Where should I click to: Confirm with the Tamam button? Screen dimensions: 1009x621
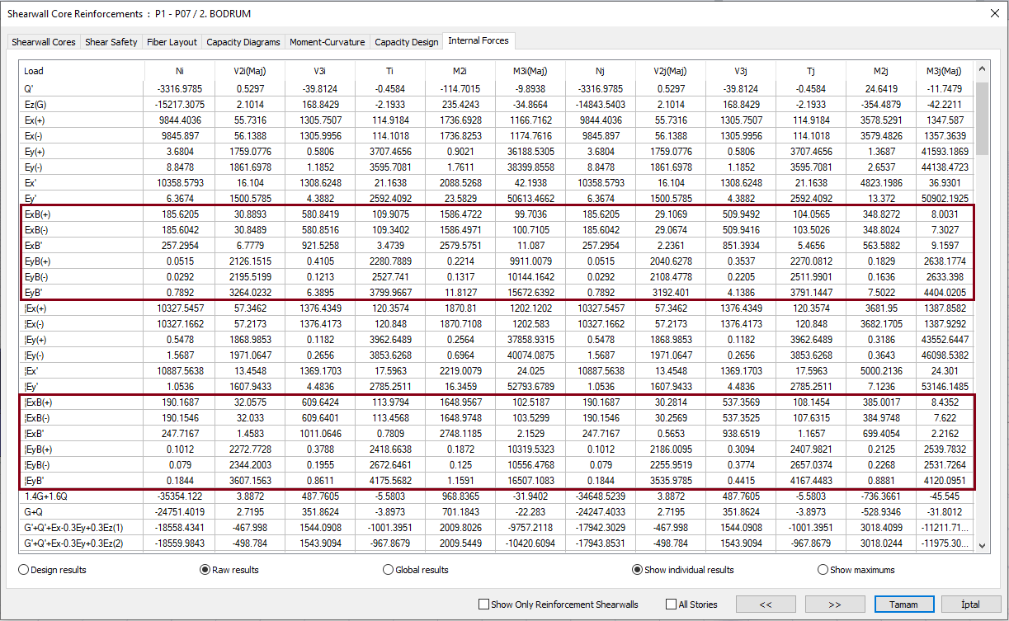[x=903, y=605]
